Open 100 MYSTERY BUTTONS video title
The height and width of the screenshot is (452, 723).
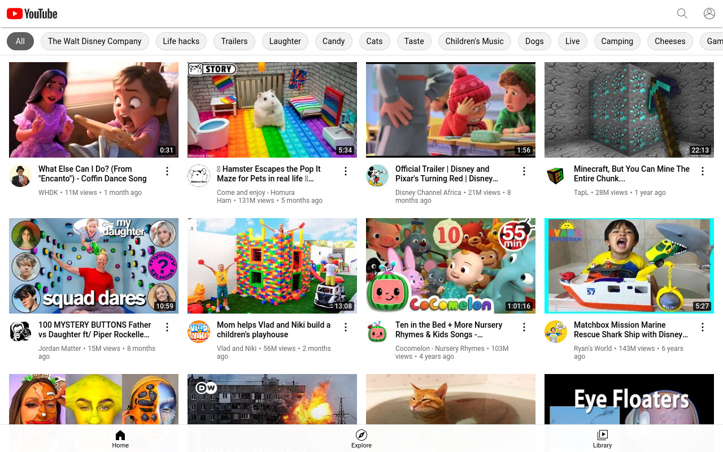pyautogui.click(x=95, y=329)
